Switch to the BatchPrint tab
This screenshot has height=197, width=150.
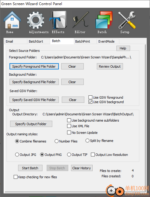[85, 41]
